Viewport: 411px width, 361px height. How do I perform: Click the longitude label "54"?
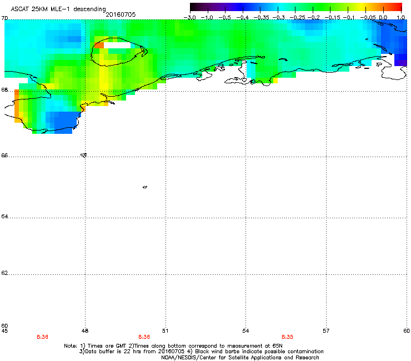(x=245, y=331)
